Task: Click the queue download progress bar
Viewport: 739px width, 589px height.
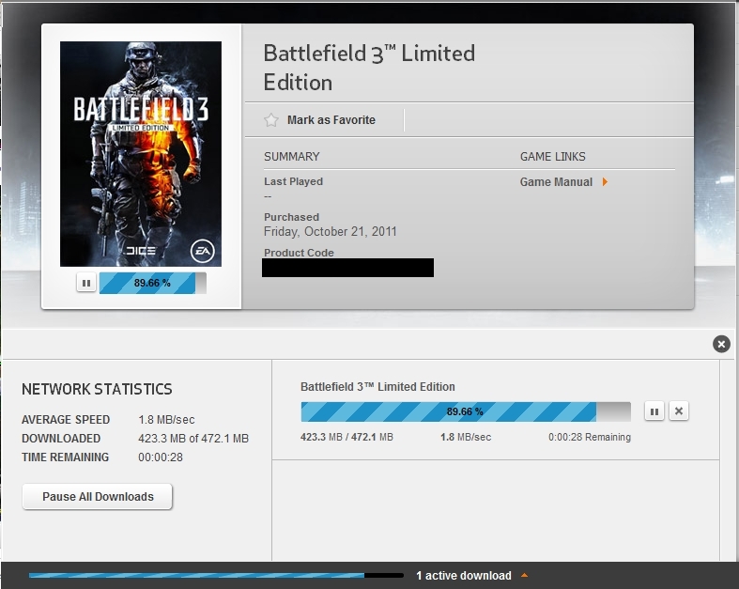Action: click(465, 411)
